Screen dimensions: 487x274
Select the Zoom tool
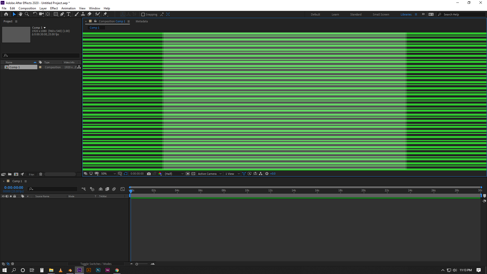(27, 14)
